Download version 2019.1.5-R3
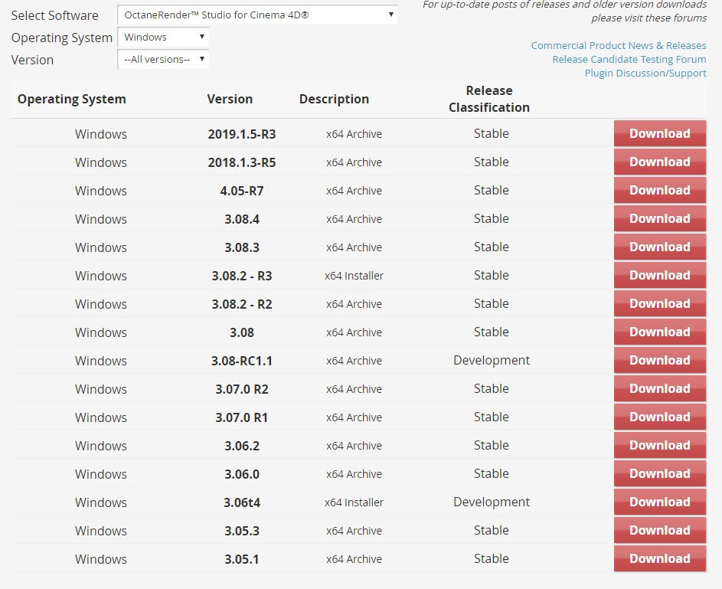Image resolution: width=722 pixels, height=589 pixels. coord(659,133)
